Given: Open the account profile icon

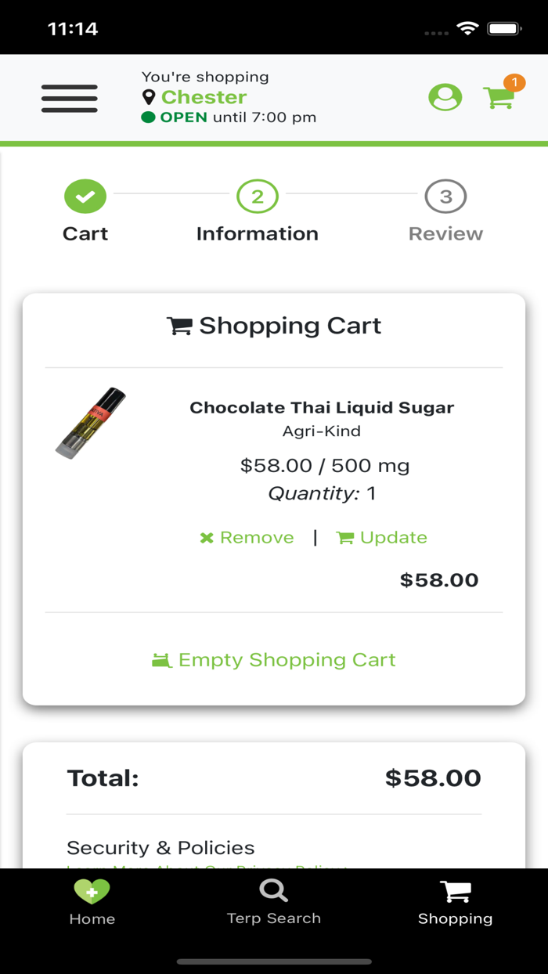Looking at the screenshot, I should point(445,98).
